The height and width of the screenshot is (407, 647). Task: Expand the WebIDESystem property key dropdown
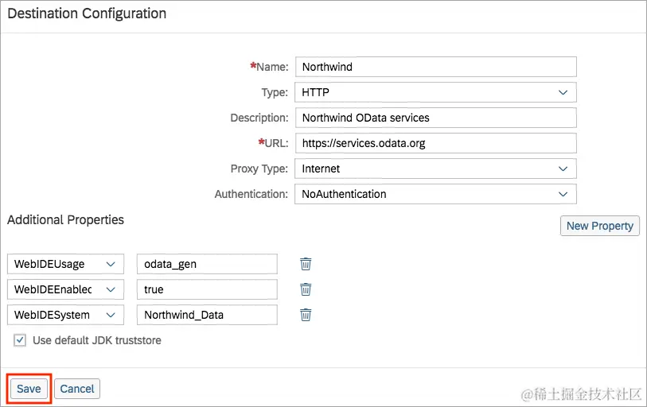[111, 315]
